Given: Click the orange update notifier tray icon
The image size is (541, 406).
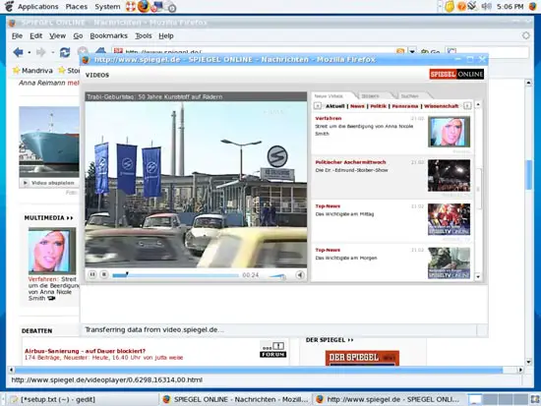Looking at the screenshot, I should (x=461, y=7).
